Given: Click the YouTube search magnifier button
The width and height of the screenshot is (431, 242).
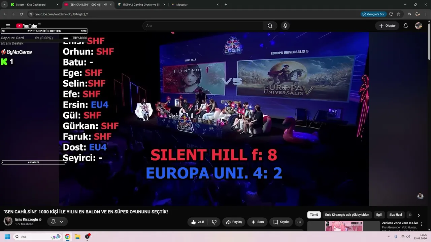Looking at the screenshot, I should [x=270, y=26].
